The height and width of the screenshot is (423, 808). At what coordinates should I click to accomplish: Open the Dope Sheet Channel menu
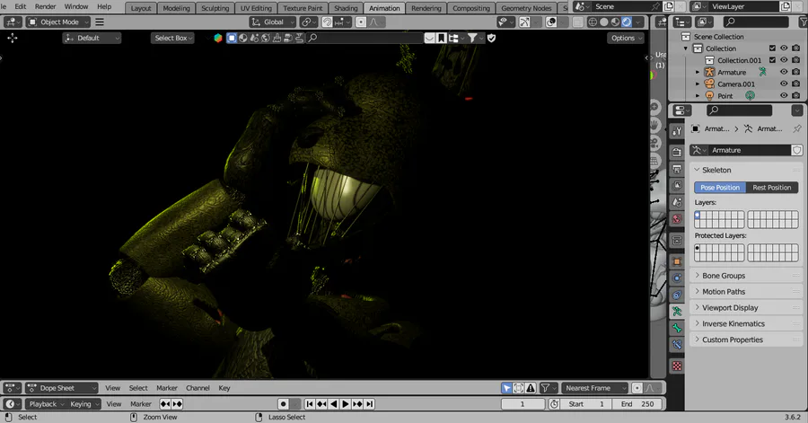[198, 388]
